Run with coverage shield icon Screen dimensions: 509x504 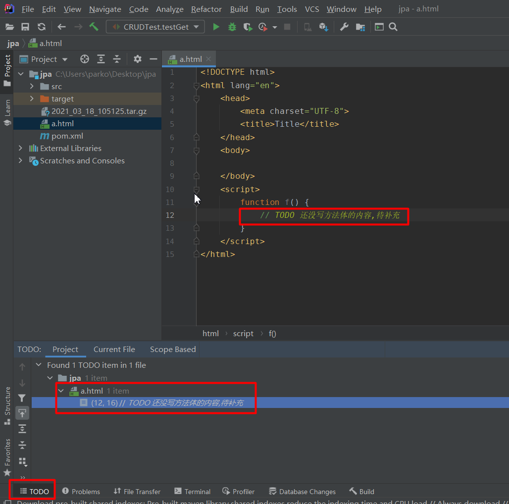248,27
